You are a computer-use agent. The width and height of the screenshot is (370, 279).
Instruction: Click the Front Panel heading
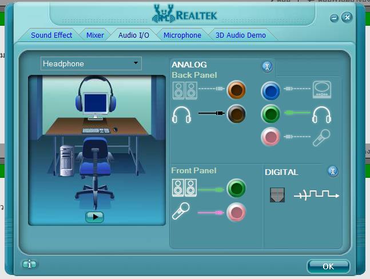pos(194,170)
